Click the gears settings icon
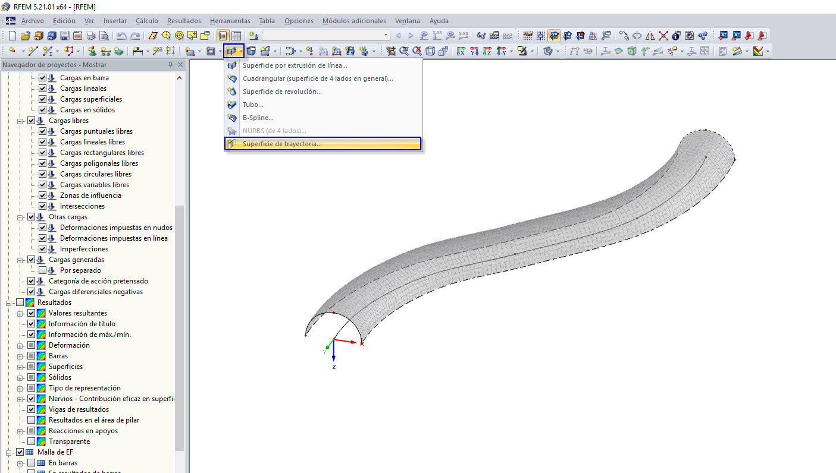Viewport: 836px width, 473px height. click(x=702, y=36)
